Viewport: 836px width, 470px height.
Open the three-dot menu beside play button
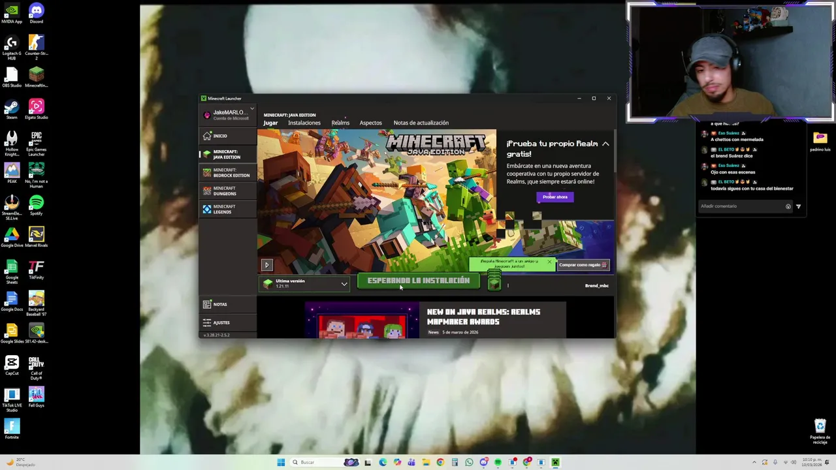pos(507,285)
